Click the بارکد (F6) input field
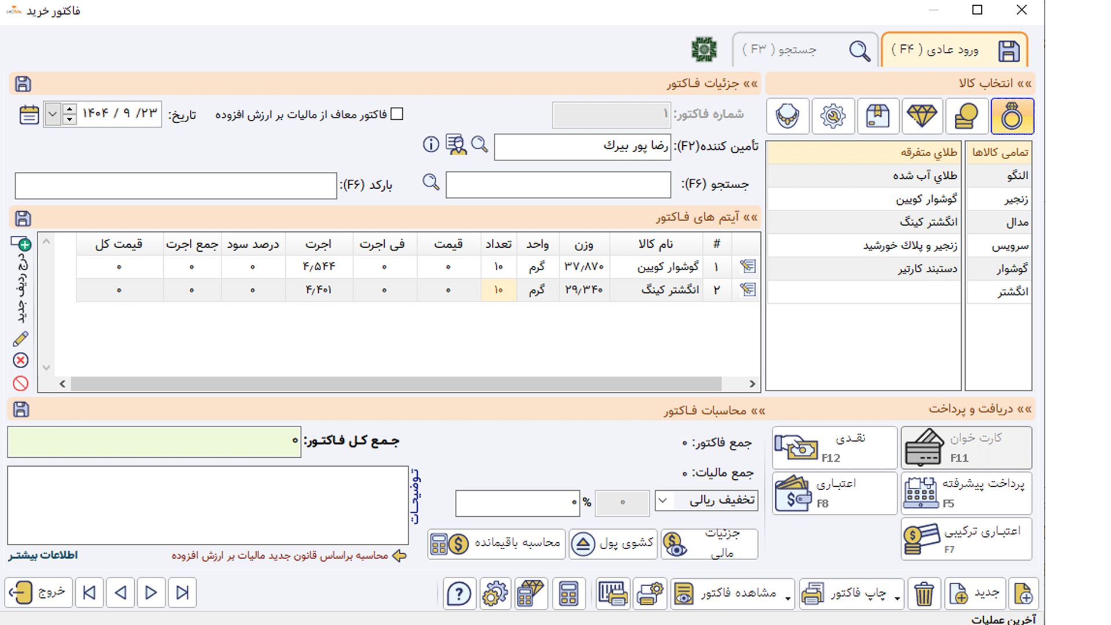The width and height of the screenshot is (1111, 625). (x=176, y=186)
